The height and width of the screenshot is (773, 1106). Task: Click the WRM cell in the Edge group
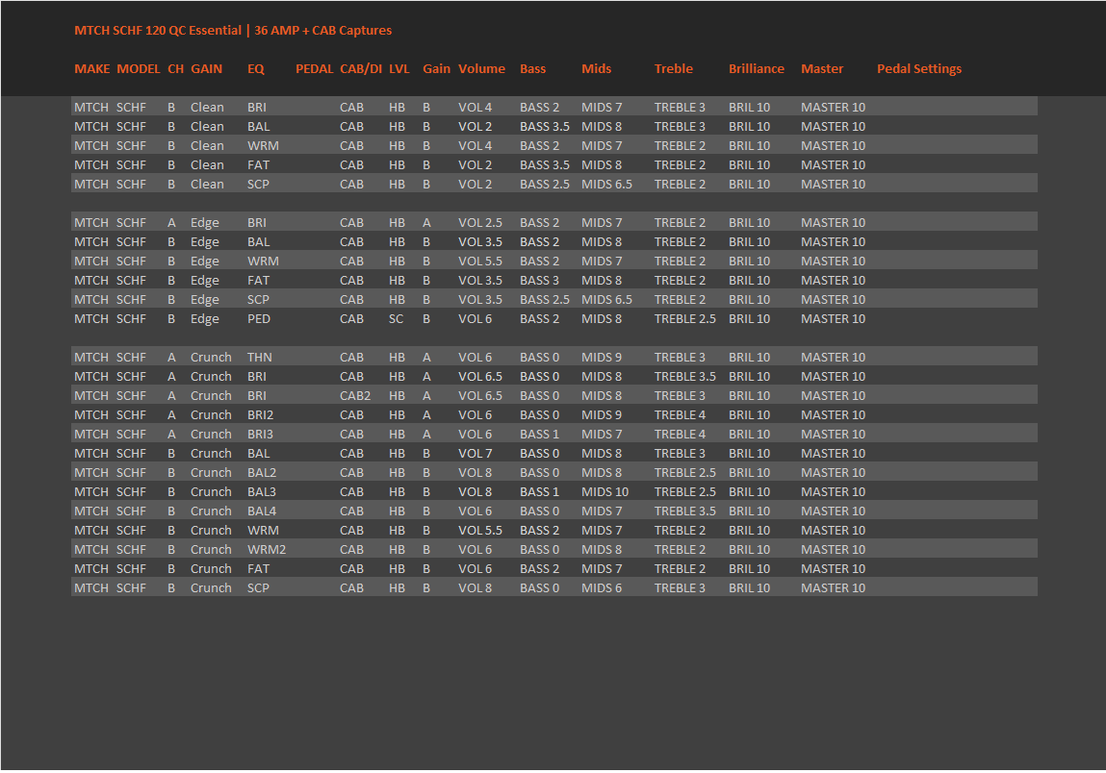click(263, 261)
